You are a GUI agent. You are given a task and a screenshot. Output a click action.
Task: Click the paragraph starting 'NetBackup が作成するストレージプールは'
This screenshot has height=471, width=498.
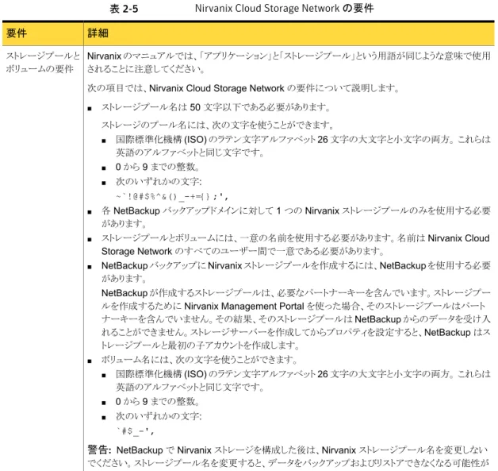pos(296,319)
